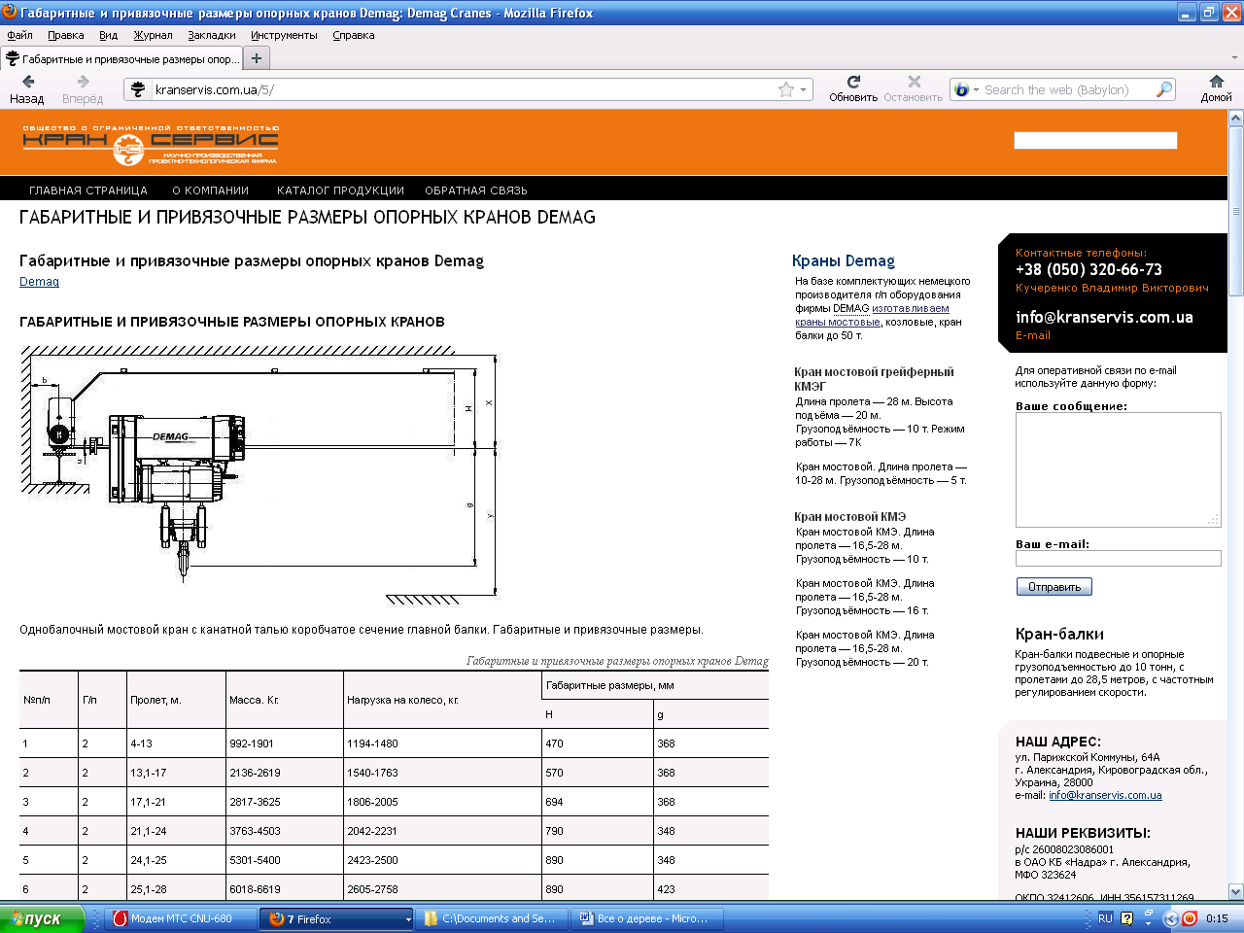Click the site header search box

(1095, 141)
